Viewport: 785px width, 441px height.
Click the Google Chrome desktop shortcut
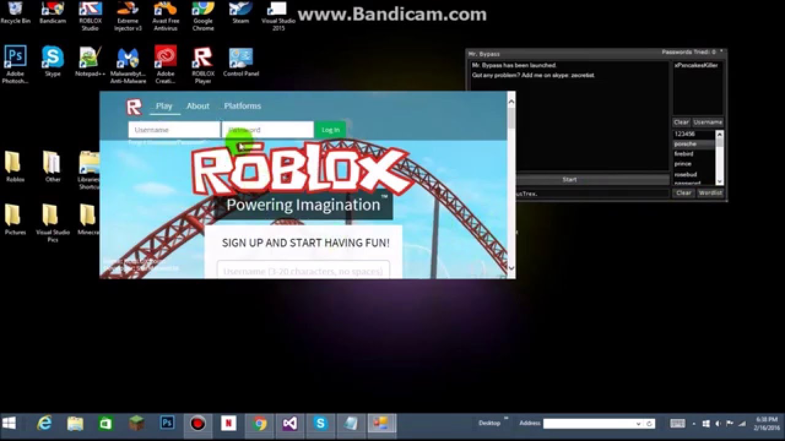(203, 15)
